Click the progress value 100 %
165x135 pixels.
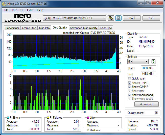[x=154, y=121]
